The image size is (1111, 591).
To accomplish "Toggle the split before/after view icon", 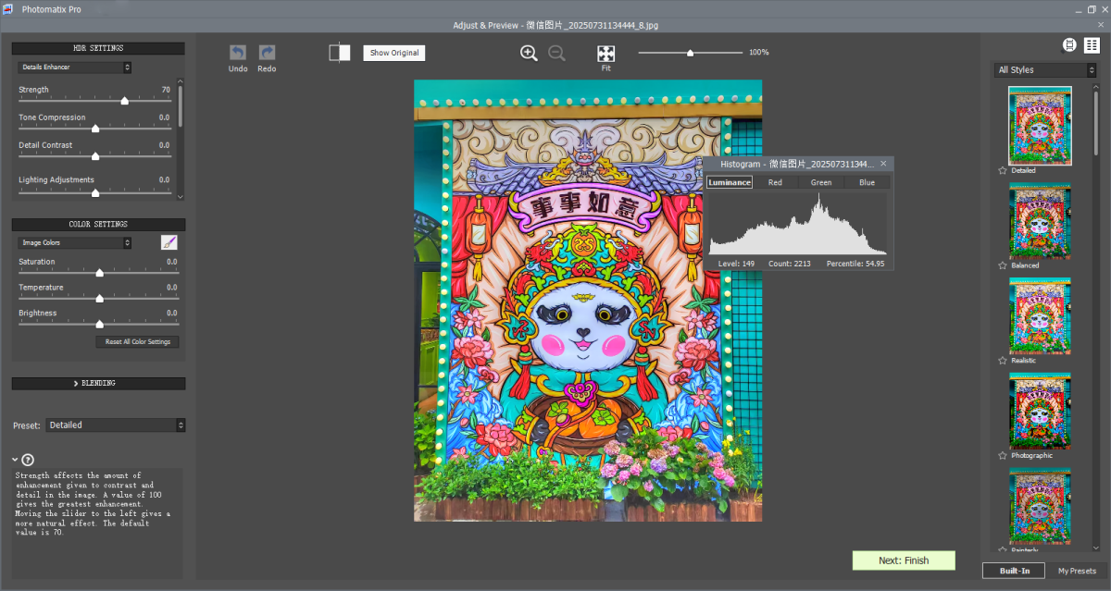I will pos(340,53).
